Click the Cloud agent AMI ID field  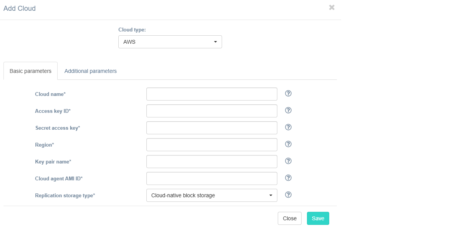point(212,178)
